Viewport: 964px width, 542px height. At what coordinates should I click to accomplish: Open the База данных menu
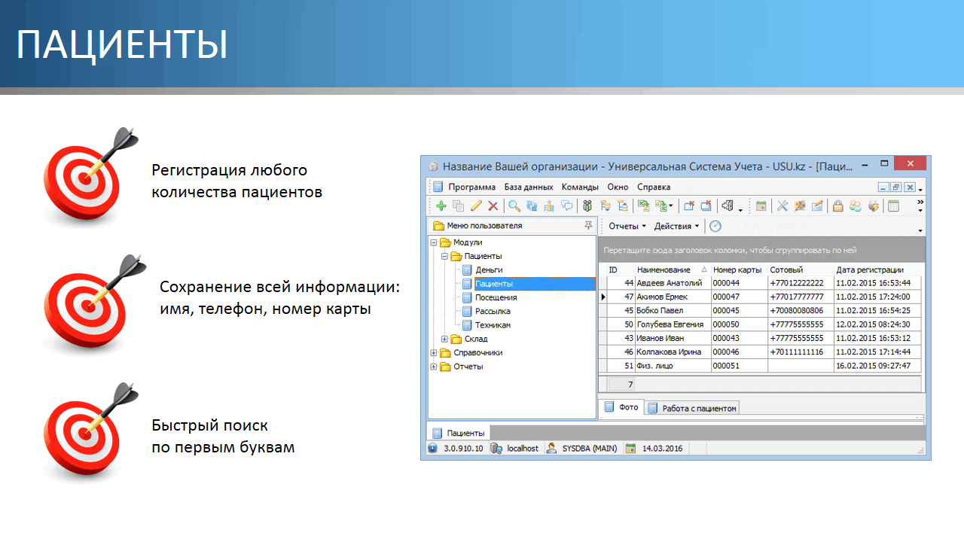click(529, 187)
